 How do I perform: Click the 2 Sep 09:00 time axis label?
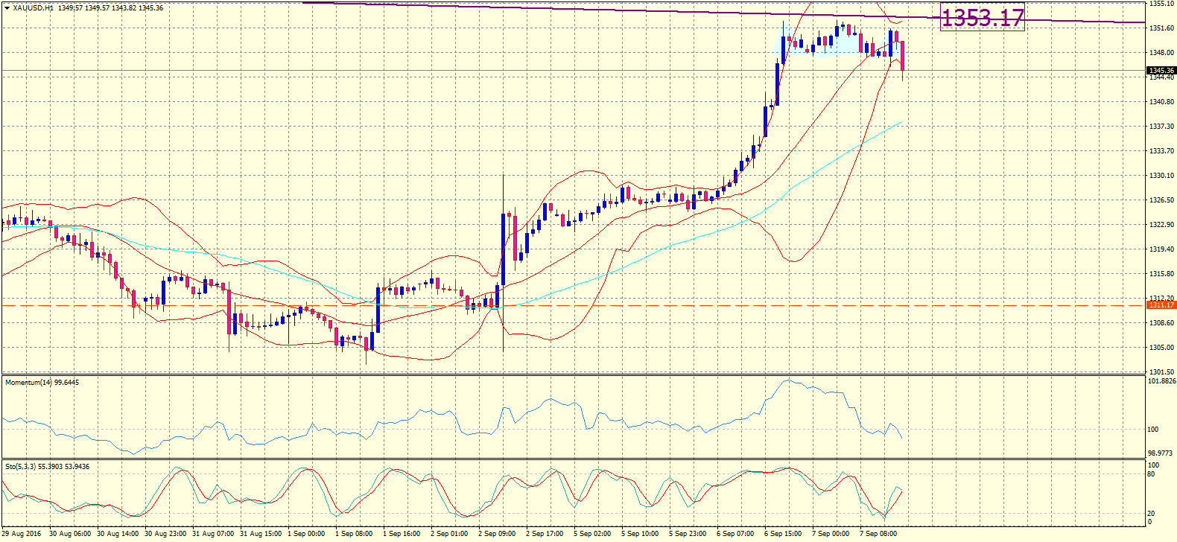pos(497,534)
